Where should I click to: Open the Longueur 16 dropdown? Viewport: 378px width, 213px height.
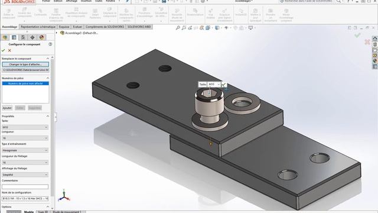25,138
